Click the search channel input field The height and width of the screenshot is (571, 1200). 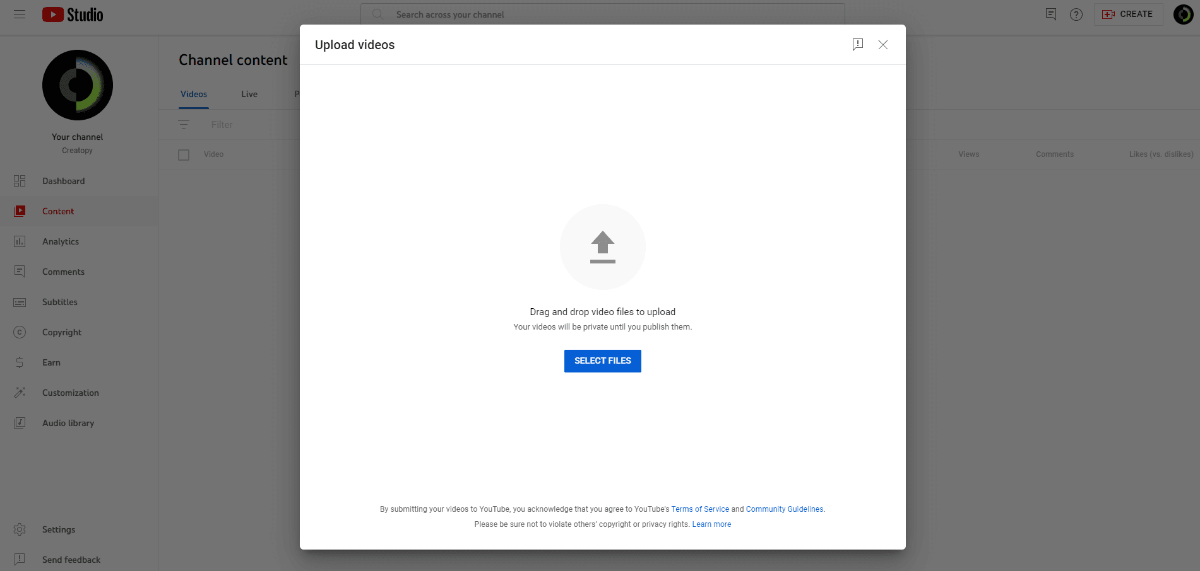click(x=602, y=14)
